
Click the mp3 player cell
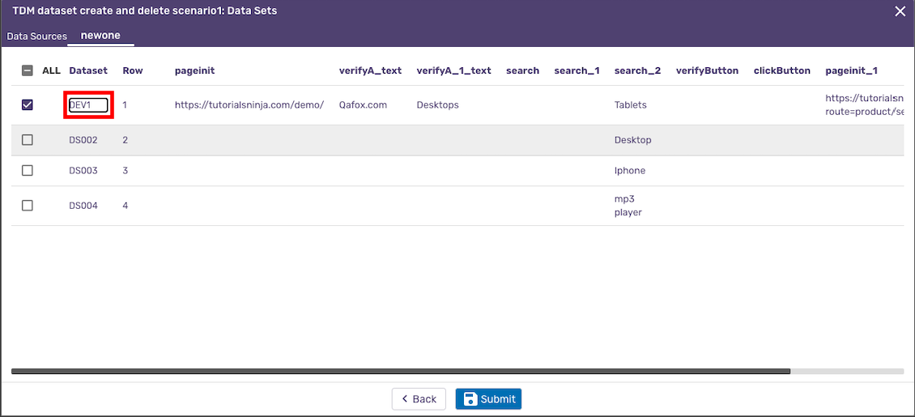pyautogui.click(x=628, y=206)
